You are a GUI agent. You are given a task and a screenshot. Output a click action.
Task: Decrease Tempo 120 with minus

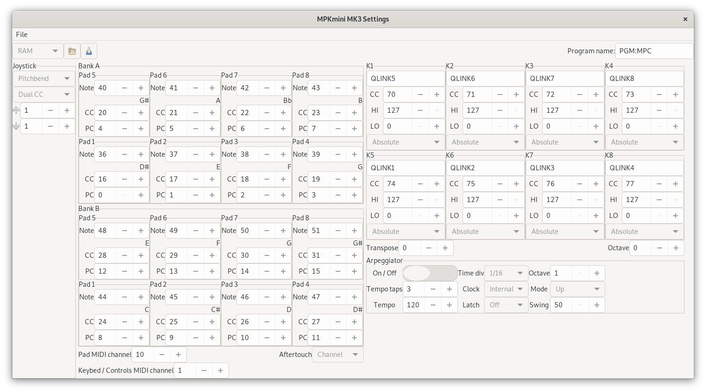(x=433, y=305)
